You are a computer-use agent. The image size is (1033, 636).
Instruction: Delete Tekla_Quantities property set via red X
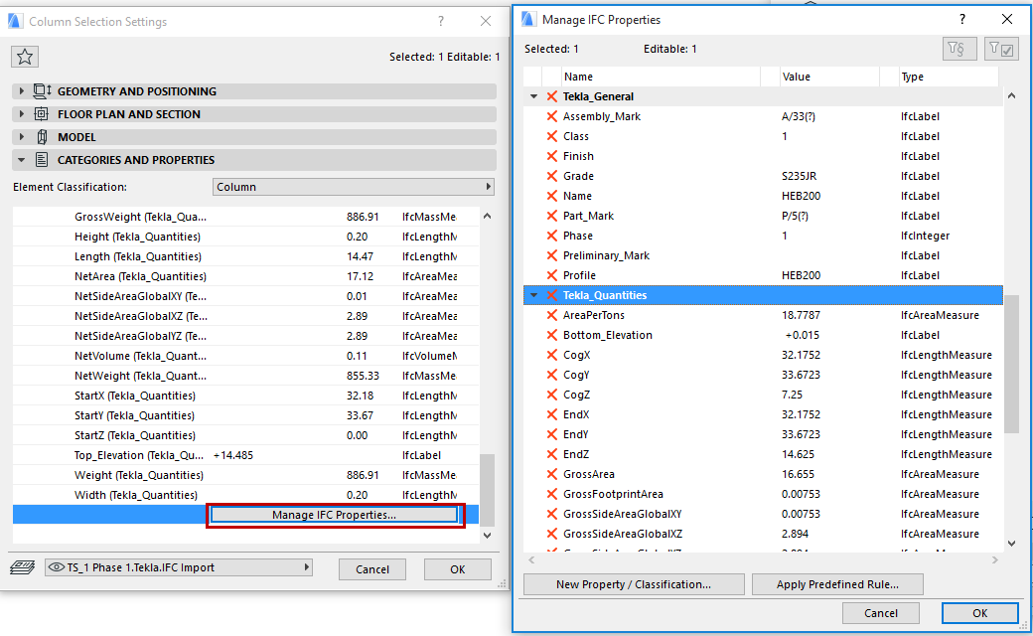coord(552,294)
